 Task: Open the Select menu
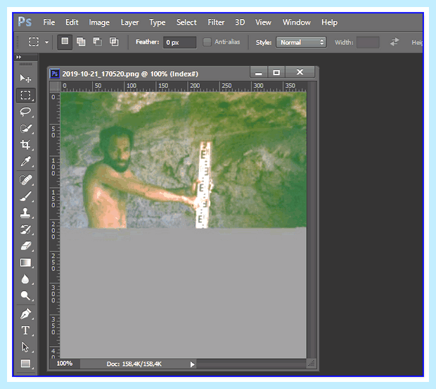186,23
